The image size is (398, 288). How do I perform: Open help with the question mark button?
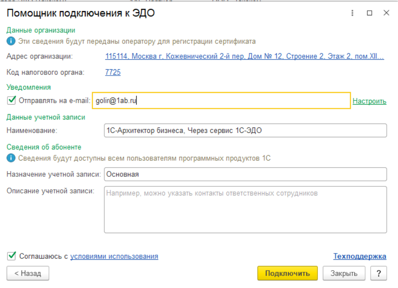tap(378, 273)
